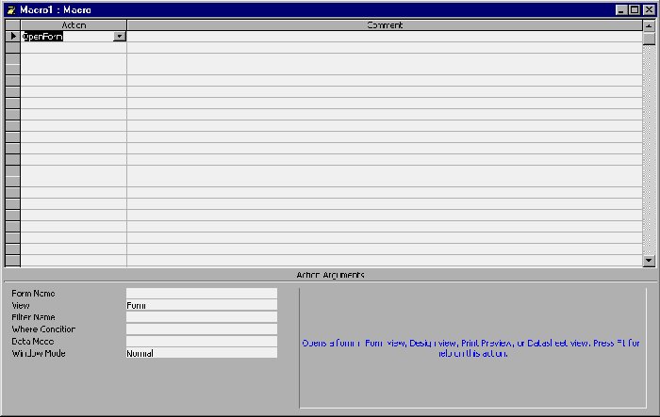Screen dimensions: 660x417
Task: Click the scrollbar down arrow
Action: (648, 261)
